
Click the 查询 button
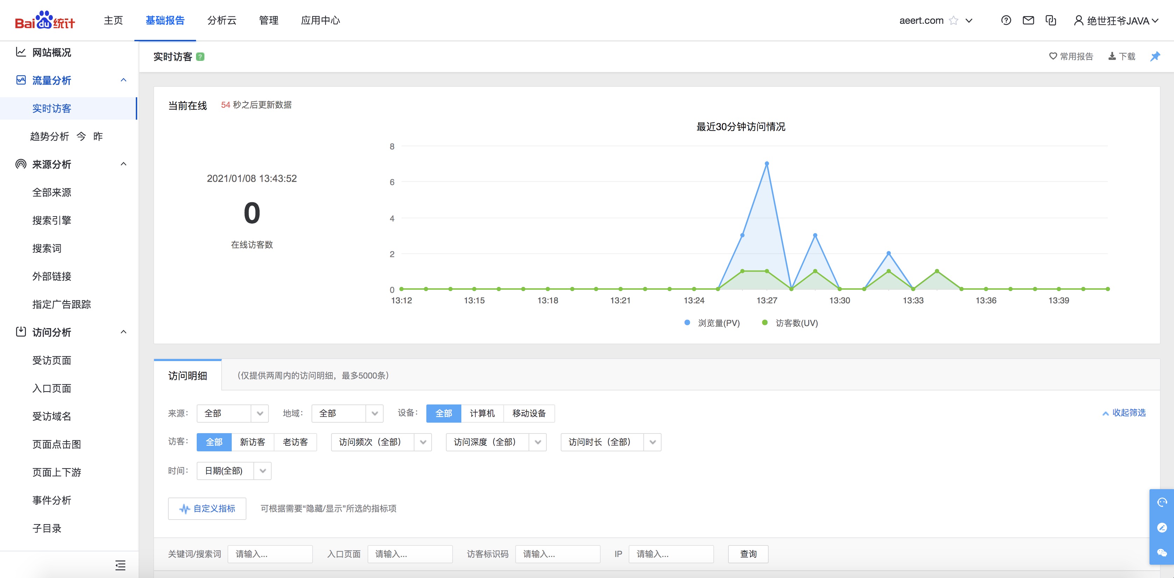pos(748,554)
